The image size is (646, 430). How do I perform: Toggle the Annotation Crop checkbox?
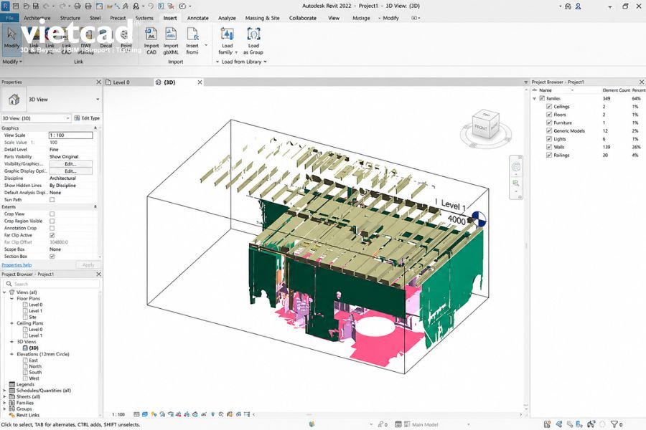(52, 228)
